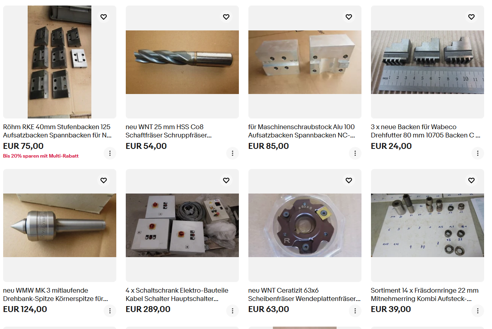
Task: Expand options menu for EUR 85,00 Aufsatzbacken
Action: click(355, 153)
